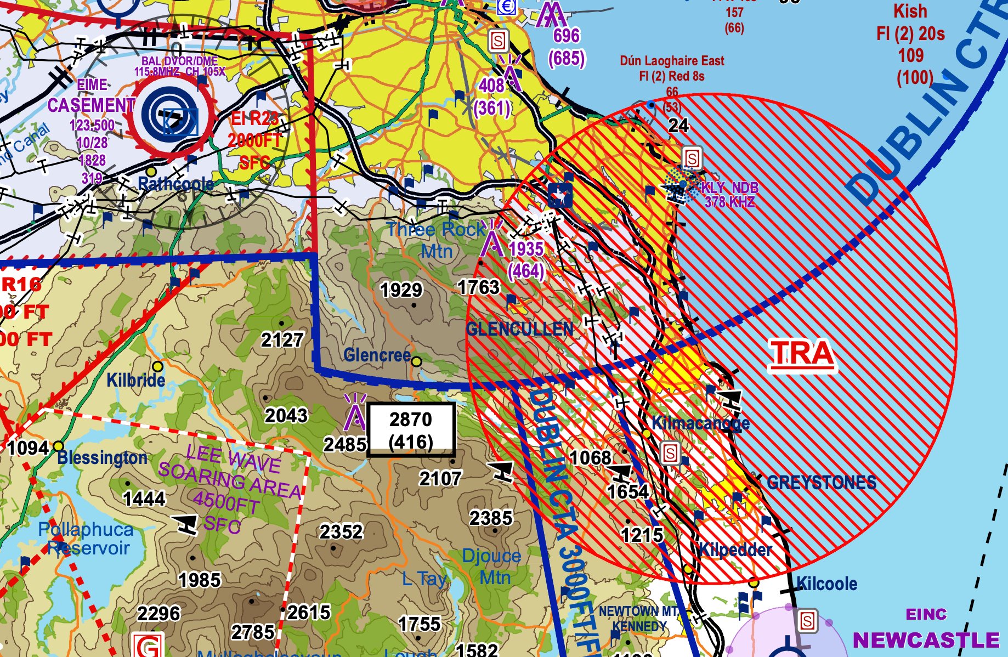Click the 2352 spot height
This screenshot has width=1008, height=657.
pyautogui.click(x=341, y=532)
